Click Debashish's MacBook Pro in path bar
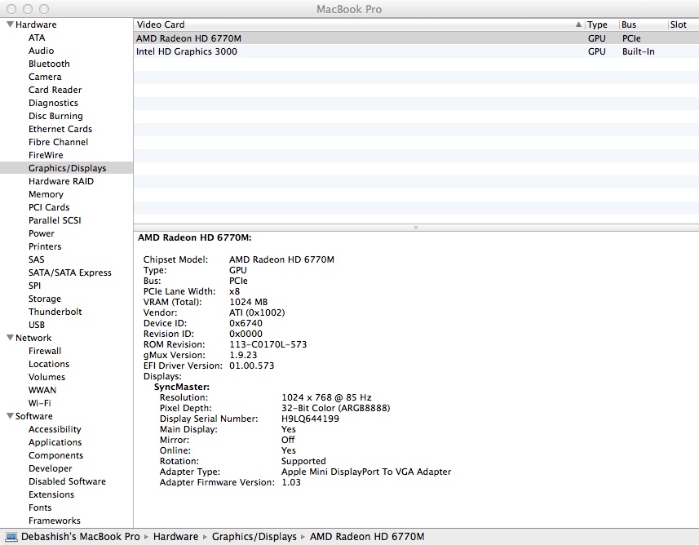The height and width of the screenshot is (545, 699). [x=80, y=537]
